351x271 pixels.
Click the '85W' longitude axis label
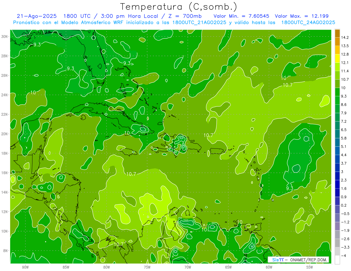coord(66,267)
